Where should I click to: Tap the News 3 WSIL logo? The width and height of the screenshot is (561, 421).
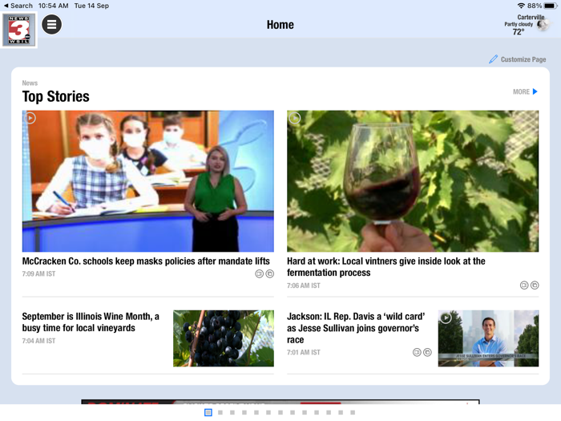(x=18, y=30)
